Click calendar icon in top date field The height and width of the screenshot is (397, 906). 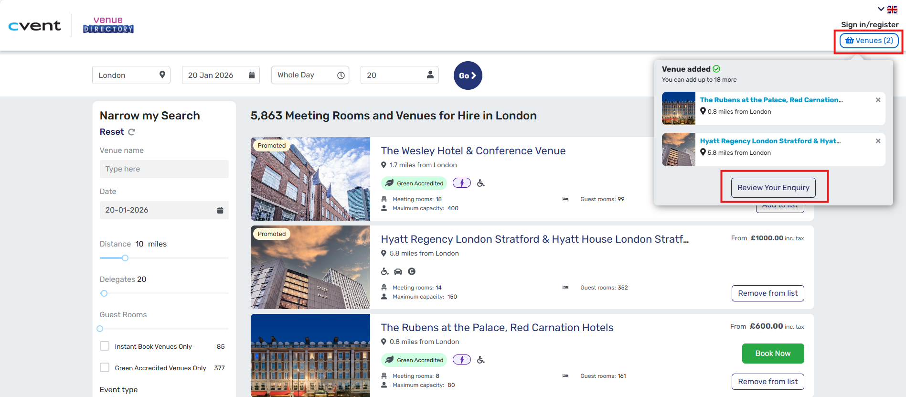pyautogui.click(x=252, y=75)
